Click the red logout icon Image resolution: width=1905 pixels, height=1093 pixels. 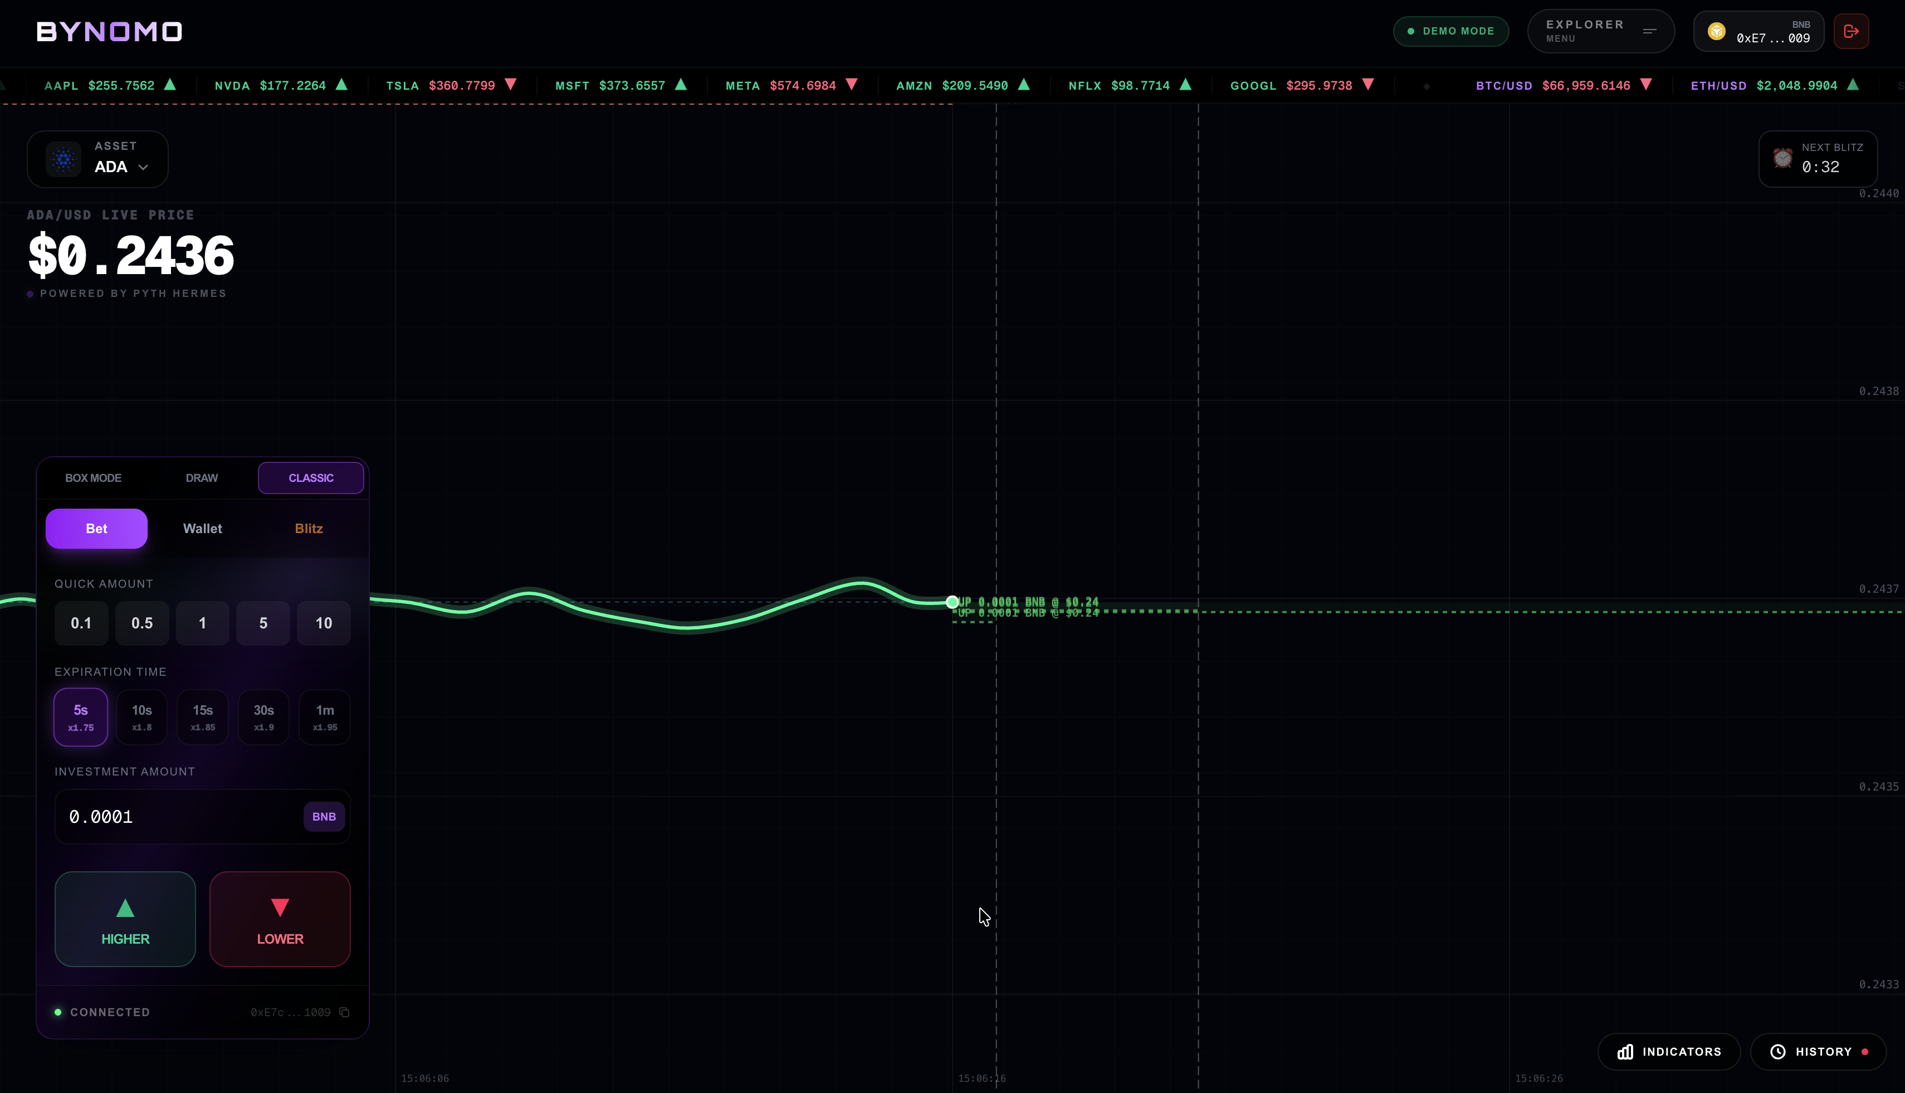(1851, 32)
